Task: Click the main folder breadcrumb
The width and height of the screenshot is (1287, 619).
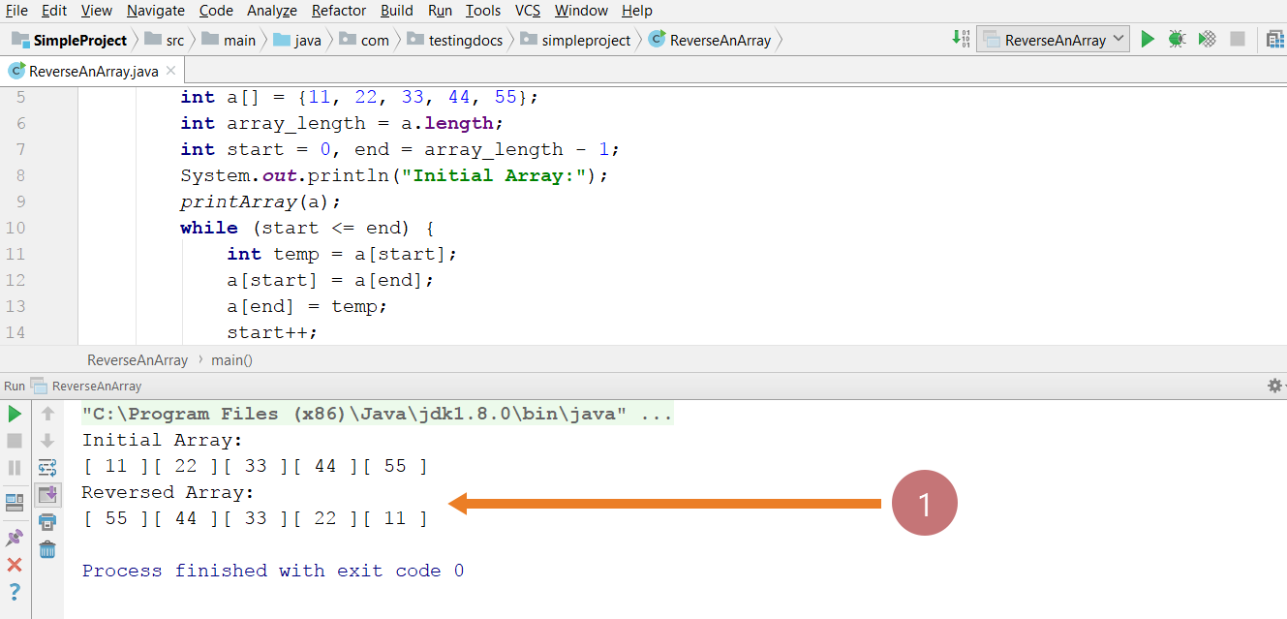Action: click(x=229, y=40)
